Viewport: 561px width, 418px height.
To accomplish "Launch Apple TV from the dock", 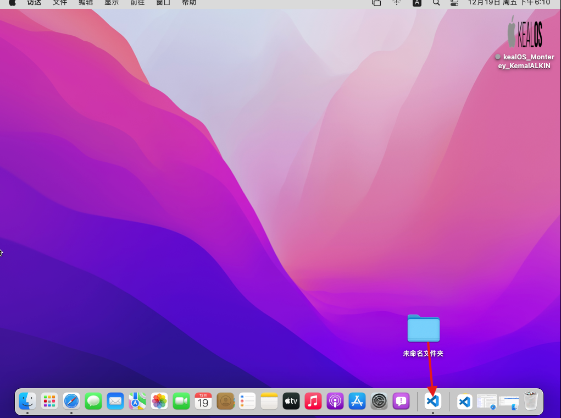I will point(291,402).
